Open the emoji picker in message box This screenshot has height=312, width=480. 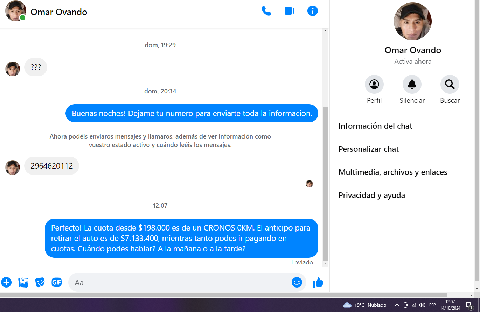(297, 282)
